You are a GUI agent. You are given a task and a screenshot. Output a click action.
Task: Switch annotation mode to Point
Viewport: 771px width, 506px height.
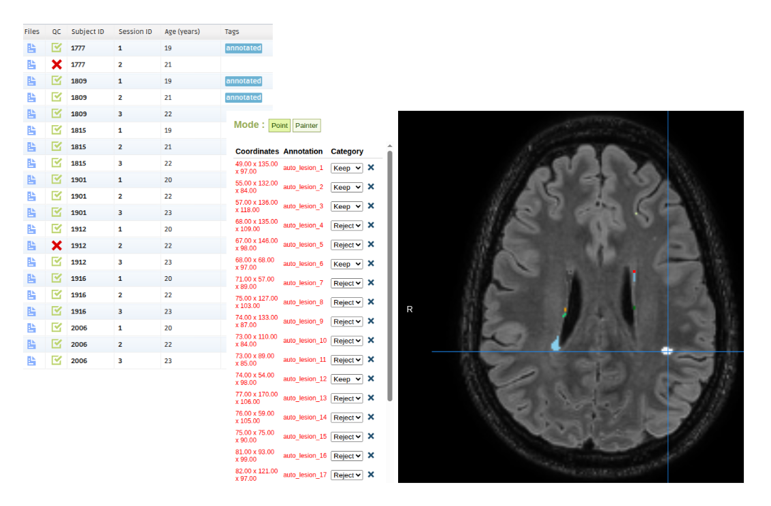click(279, 126)
